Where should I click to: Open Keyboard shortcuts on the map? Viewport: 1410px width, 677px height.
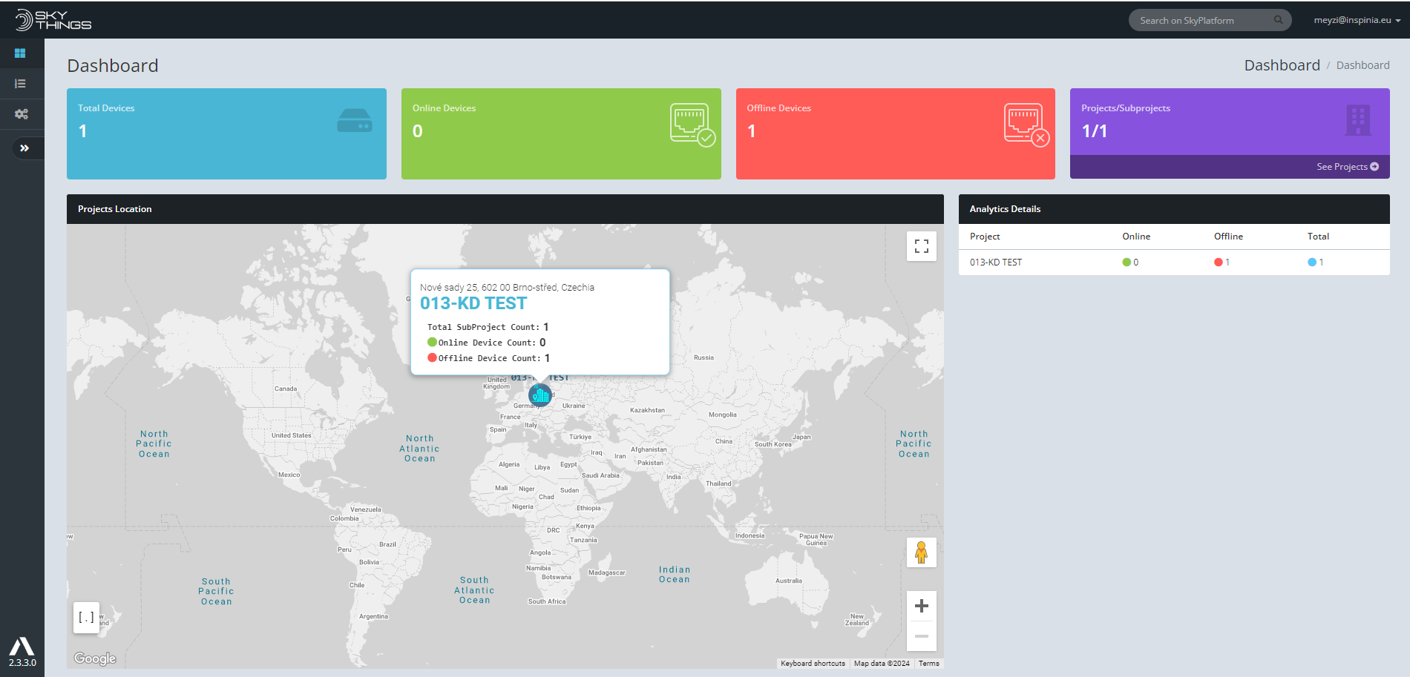[813, 664]
